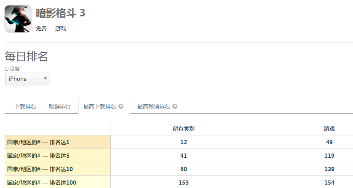The image size is (353, 188).
Task: Select the 排名达10 row label
Action: tap(40, 169)
